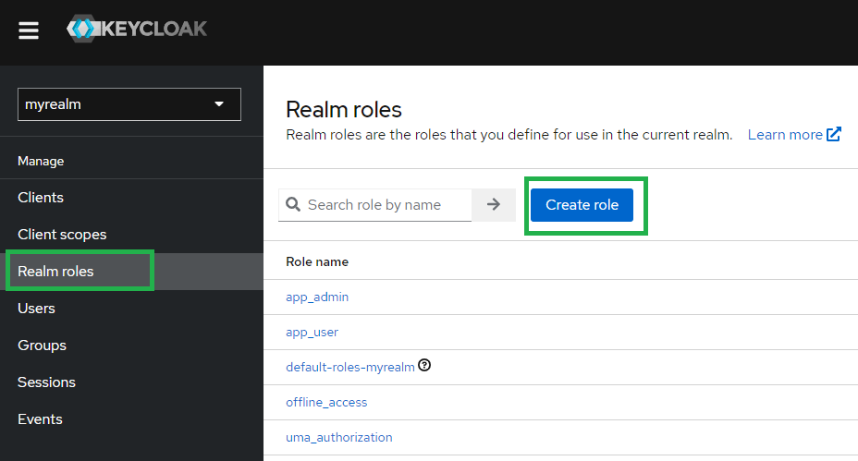Focus the Search role by name field
This screenshot has width=858, height=461.
point(384,205)
